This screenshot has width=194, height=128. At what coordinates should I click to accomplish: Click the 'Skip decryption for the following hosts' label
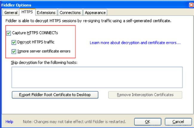tap(44, 63)
